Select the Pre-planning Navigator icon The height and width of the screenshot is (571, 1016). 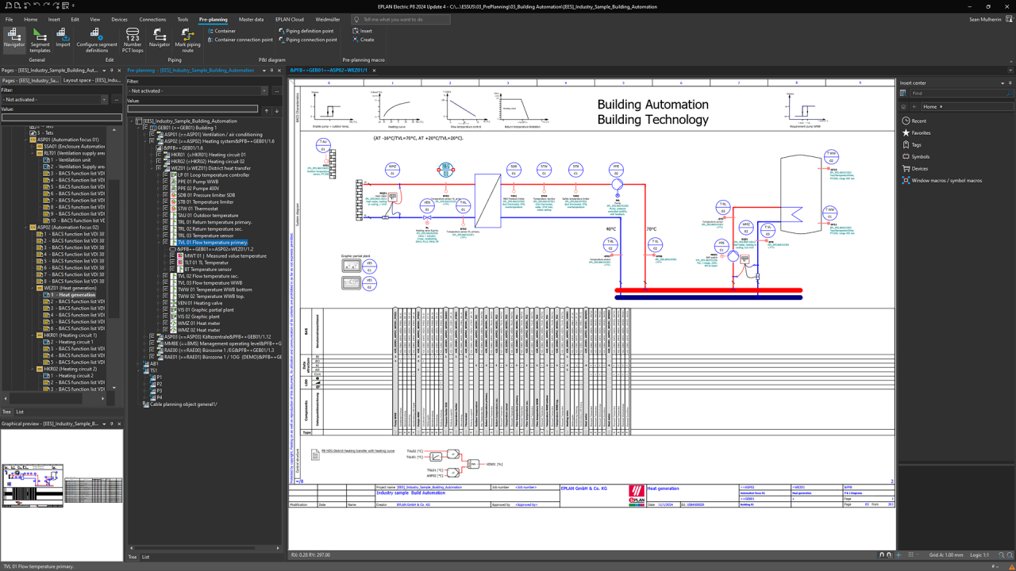(x=13, y=37)
